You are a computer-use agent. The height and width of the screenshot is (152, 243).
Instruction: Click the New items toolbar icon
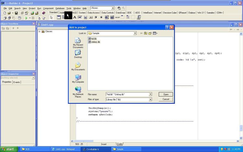[5, 13]
